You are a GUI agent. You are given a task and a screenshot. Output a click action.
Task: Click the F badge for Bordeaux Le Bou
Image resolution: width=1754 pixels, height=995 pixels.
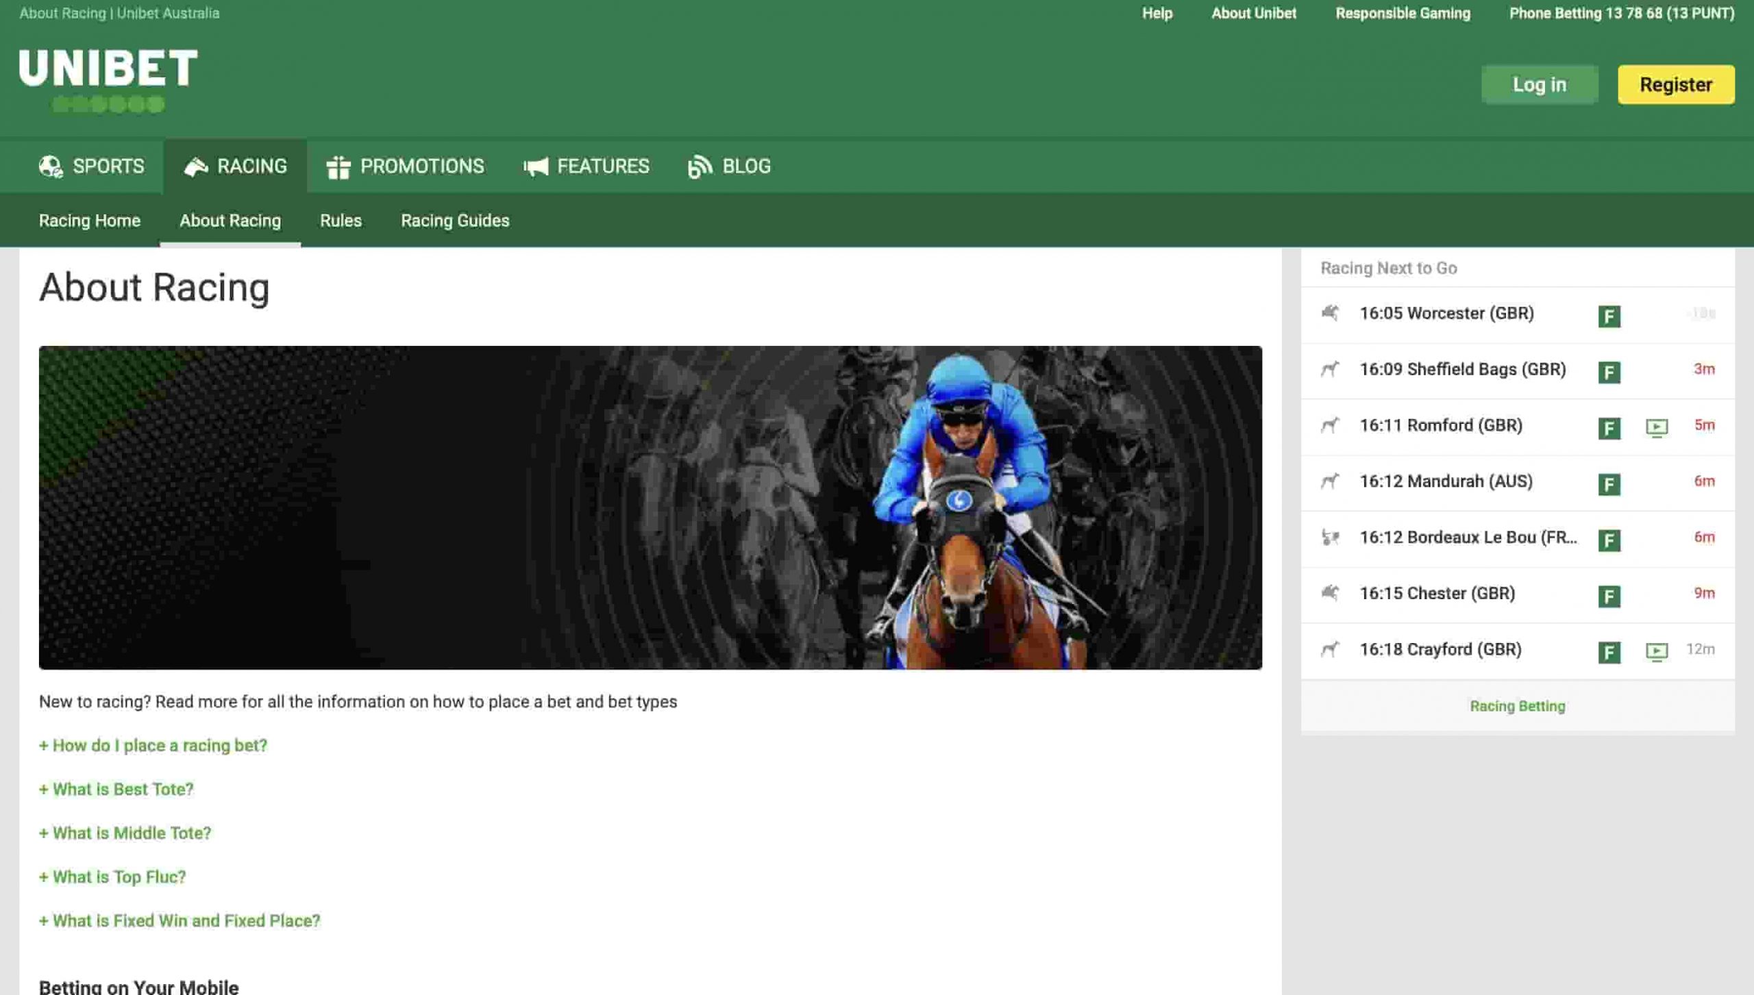1609,540
